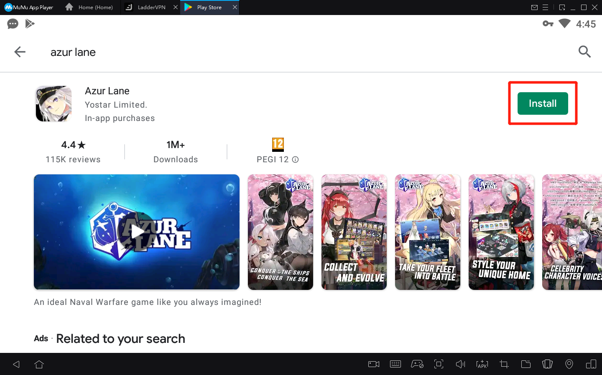Install Azur Lane
Viewport: 602px width, 375px height.
(542, 103)
